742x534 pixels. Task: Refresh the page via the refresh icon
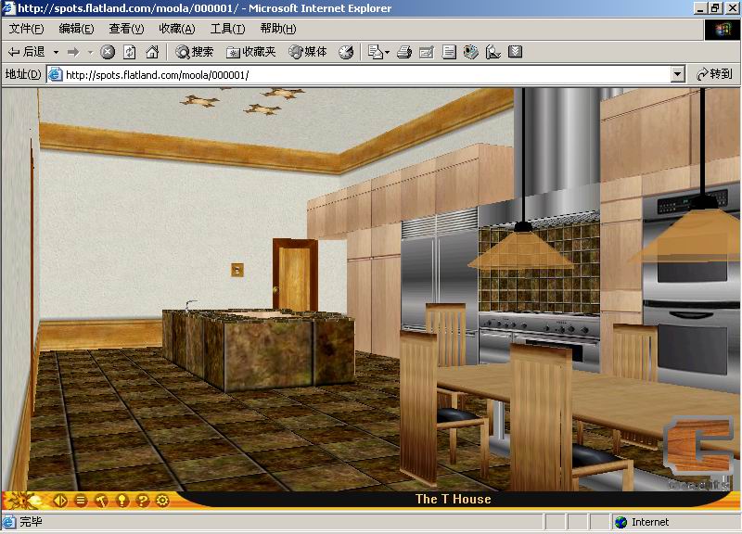[130, 52]
